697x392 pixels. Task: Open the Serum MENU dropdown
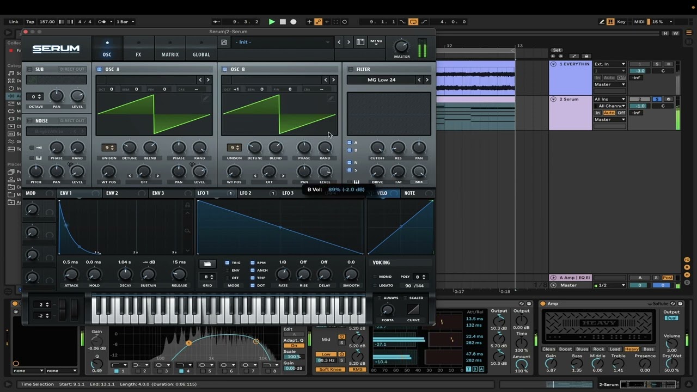pos(376,42)
